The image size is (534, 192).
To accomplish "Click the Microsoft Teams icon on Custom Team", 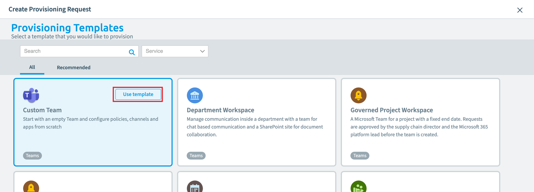I will pos(31,95).
